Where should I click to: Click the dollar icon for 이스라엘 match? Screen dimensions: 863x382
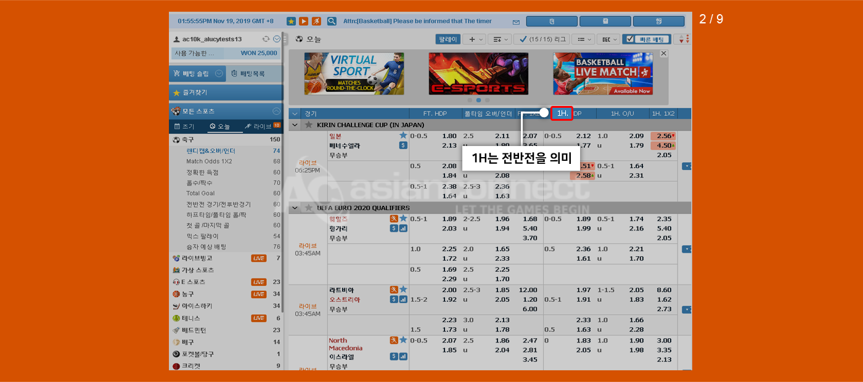393,356
